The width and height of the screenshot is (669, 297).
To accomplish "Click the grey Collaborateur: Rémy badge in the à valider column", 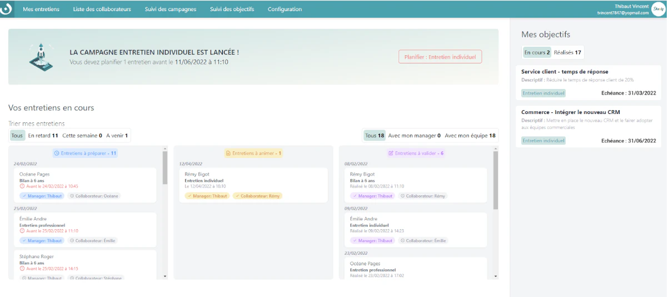I will point(423,196).
